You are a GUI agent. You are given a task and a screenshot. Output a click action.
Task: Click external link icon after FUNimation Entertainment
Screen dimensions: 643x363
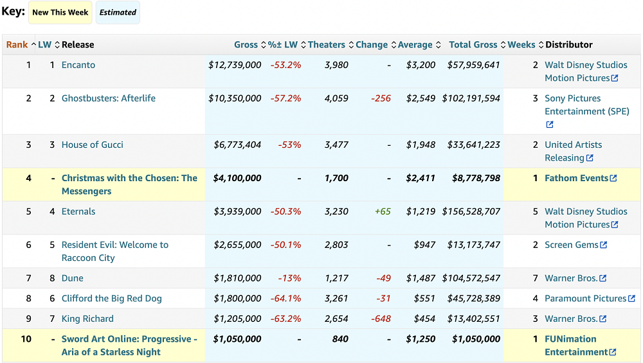coord(613,353)
